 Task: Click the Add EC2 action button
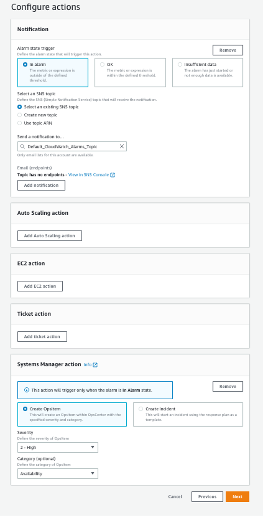pos(40,286)
